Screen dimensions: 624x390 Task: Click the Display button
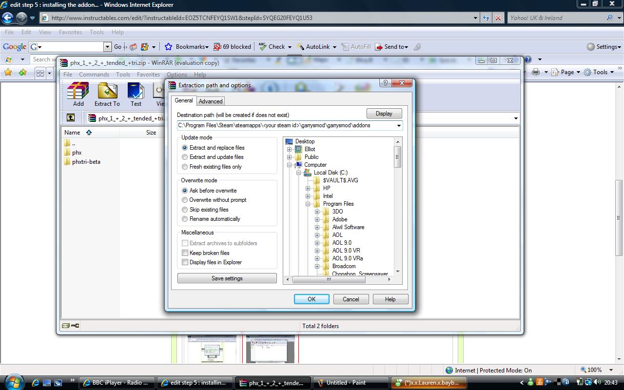click(384, 114)
